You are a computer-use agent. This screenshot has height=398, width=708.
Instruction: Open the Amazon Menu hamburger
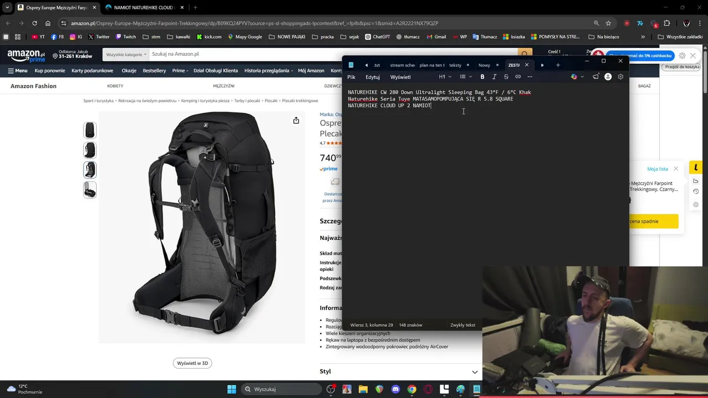tap(18, 71)
